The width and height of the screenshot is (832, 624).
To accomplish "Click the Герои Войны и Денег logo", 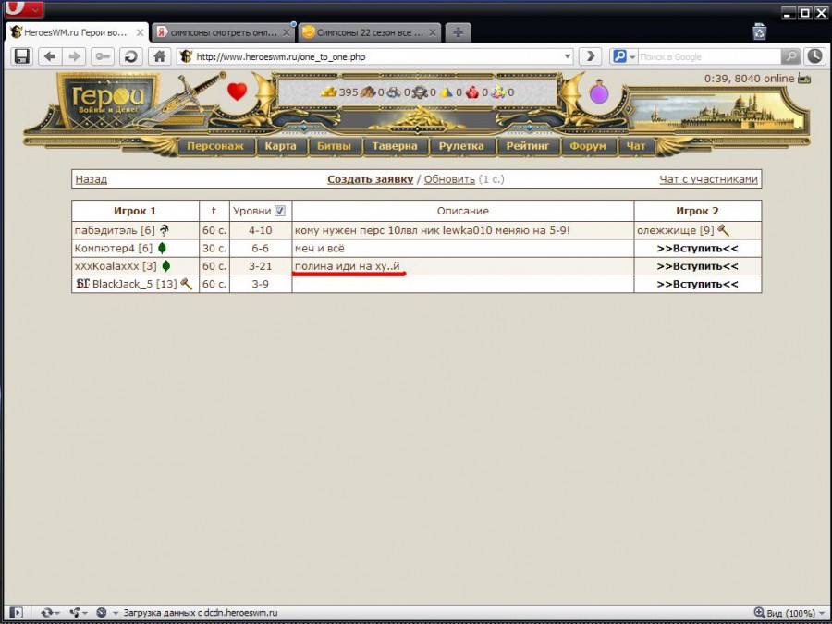I will [x=109, y=101].
